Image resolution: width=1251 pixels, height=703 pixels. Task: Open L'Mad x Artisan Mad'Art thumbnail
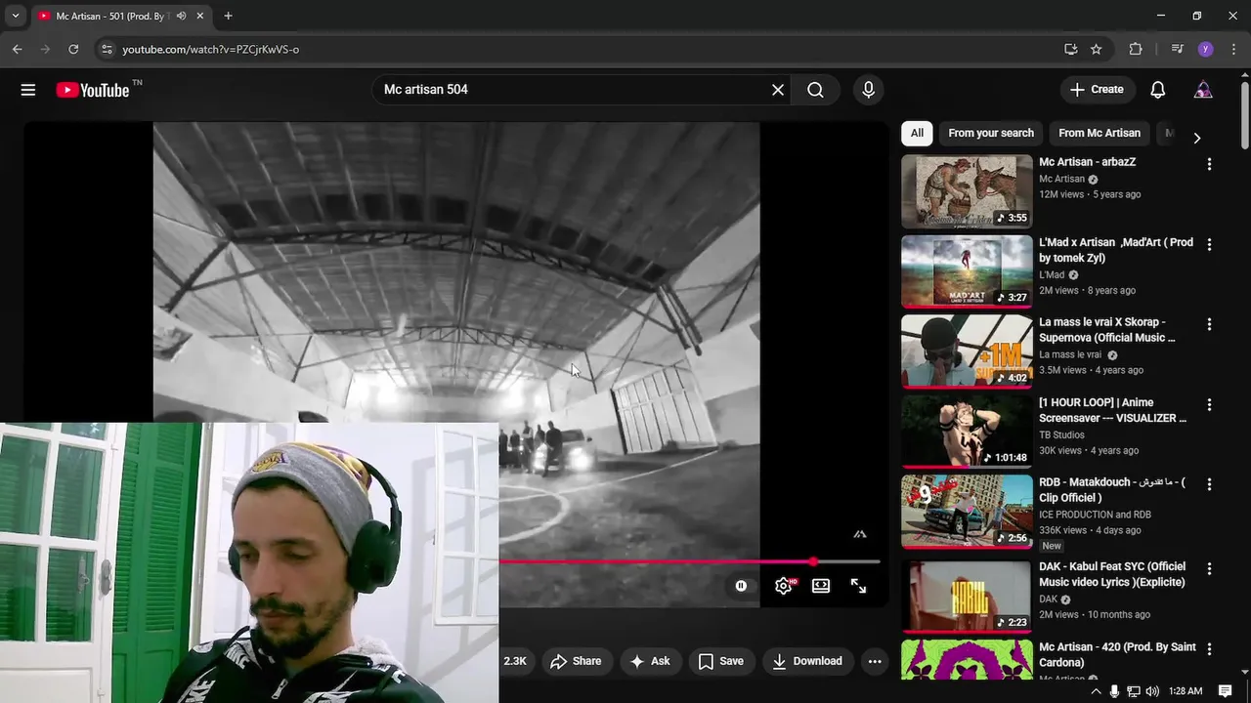coord(967,270)
